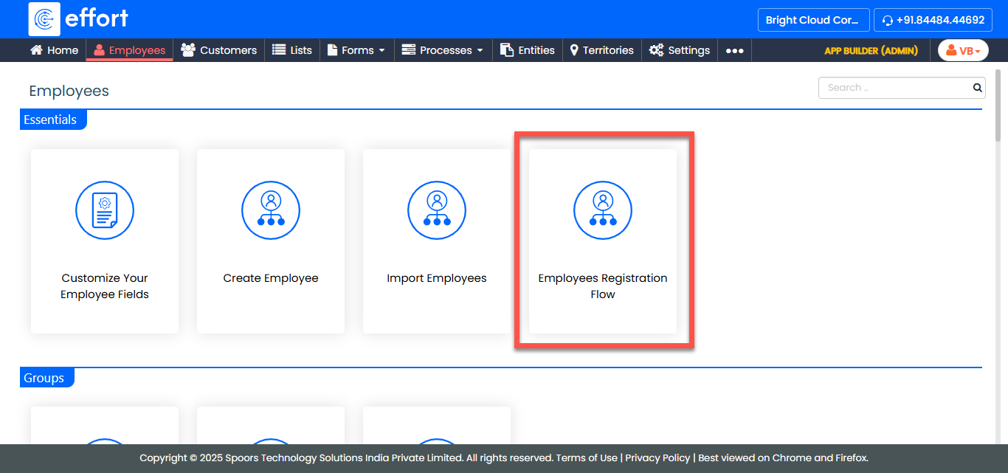Open the Customers menu item
Viewport: 1008px width, 473px height.
[219, 50]
